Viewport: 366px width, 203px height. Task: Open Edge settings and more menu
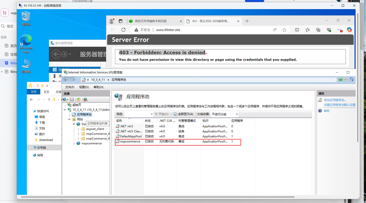339,30
